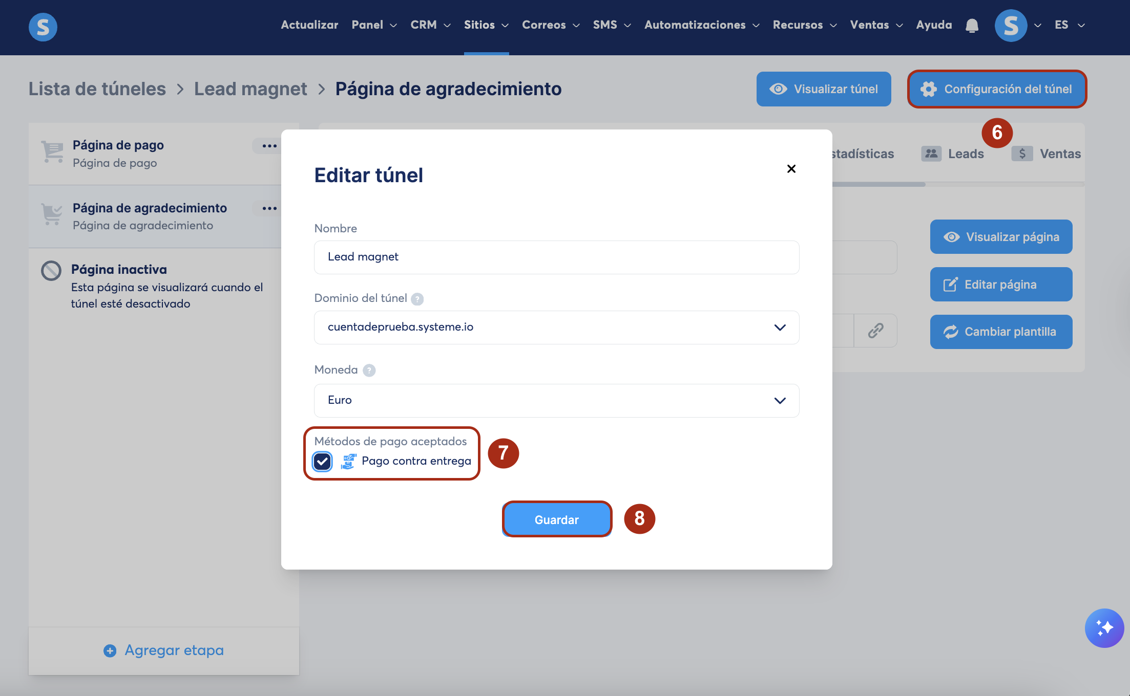Click the copy link chain icon
This screenshot has height=696, width=1130.
(x=875, y=331)
